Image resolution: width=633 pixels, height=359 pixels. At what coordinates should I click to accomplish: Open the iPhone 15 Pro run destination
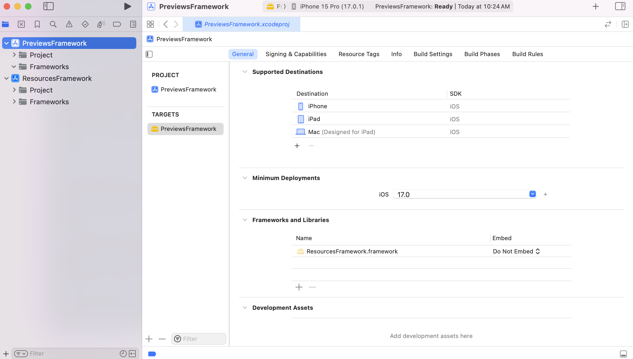328,6
